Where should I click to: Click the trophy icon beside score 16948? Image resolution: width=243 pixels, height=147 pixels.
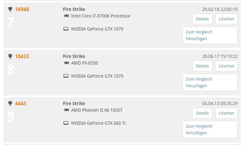coord(10,9)
